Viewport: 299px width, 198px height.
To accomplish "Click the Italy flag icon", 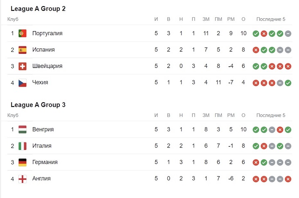I will (22, 146).
